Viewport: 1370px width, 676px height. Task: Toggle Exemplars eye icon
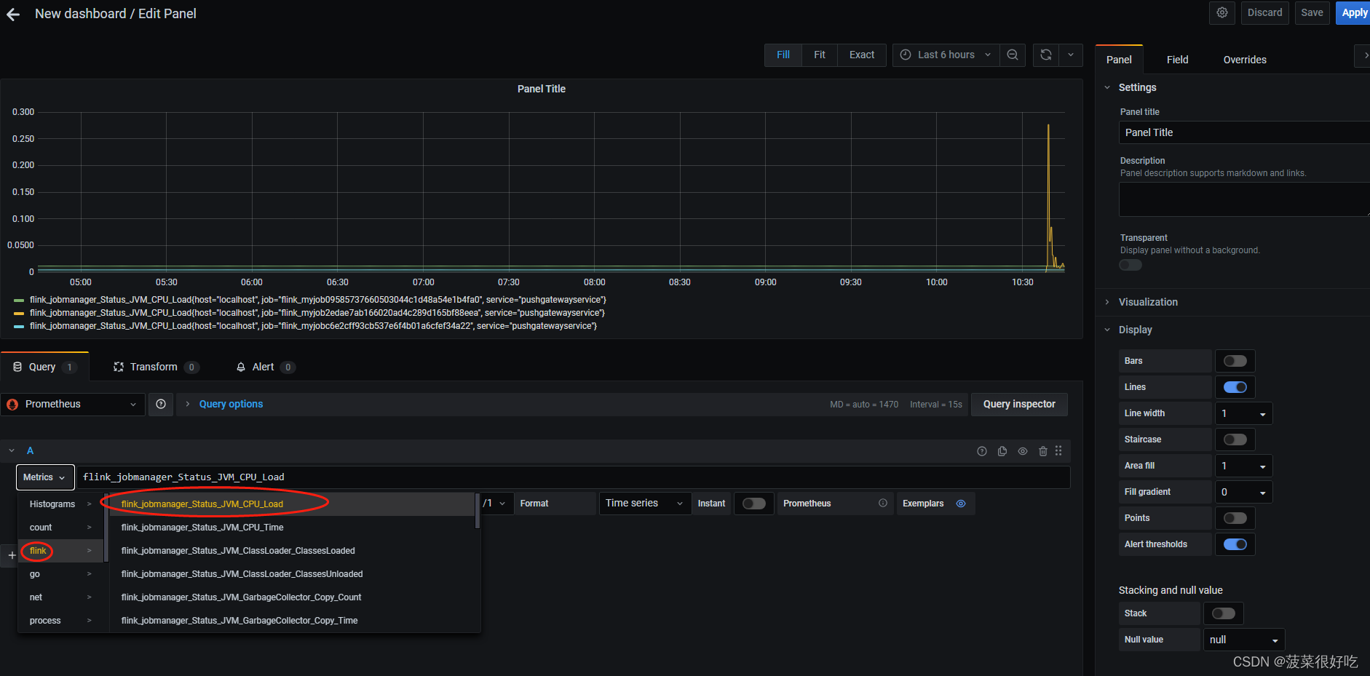click(961, 504)
